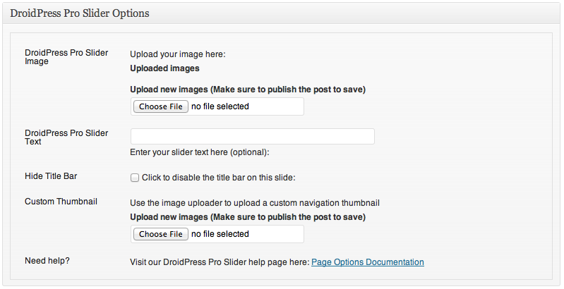The width and height of the screenshot is (564, 289).
Task: Open the Page Options Documentation link
Action: [368, 262]
